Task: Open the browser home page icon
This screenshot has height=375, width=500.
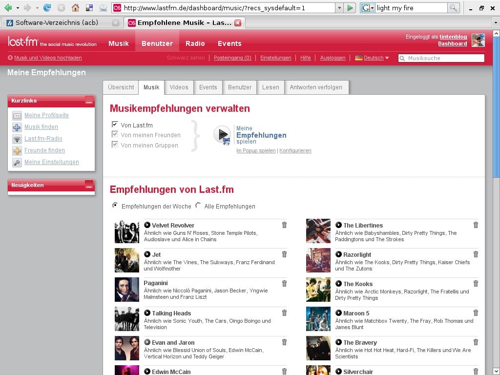Action: point(75,8)
